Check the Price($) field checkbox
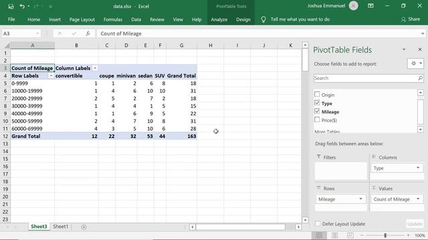428x240 pixels. tap(317, 119)
